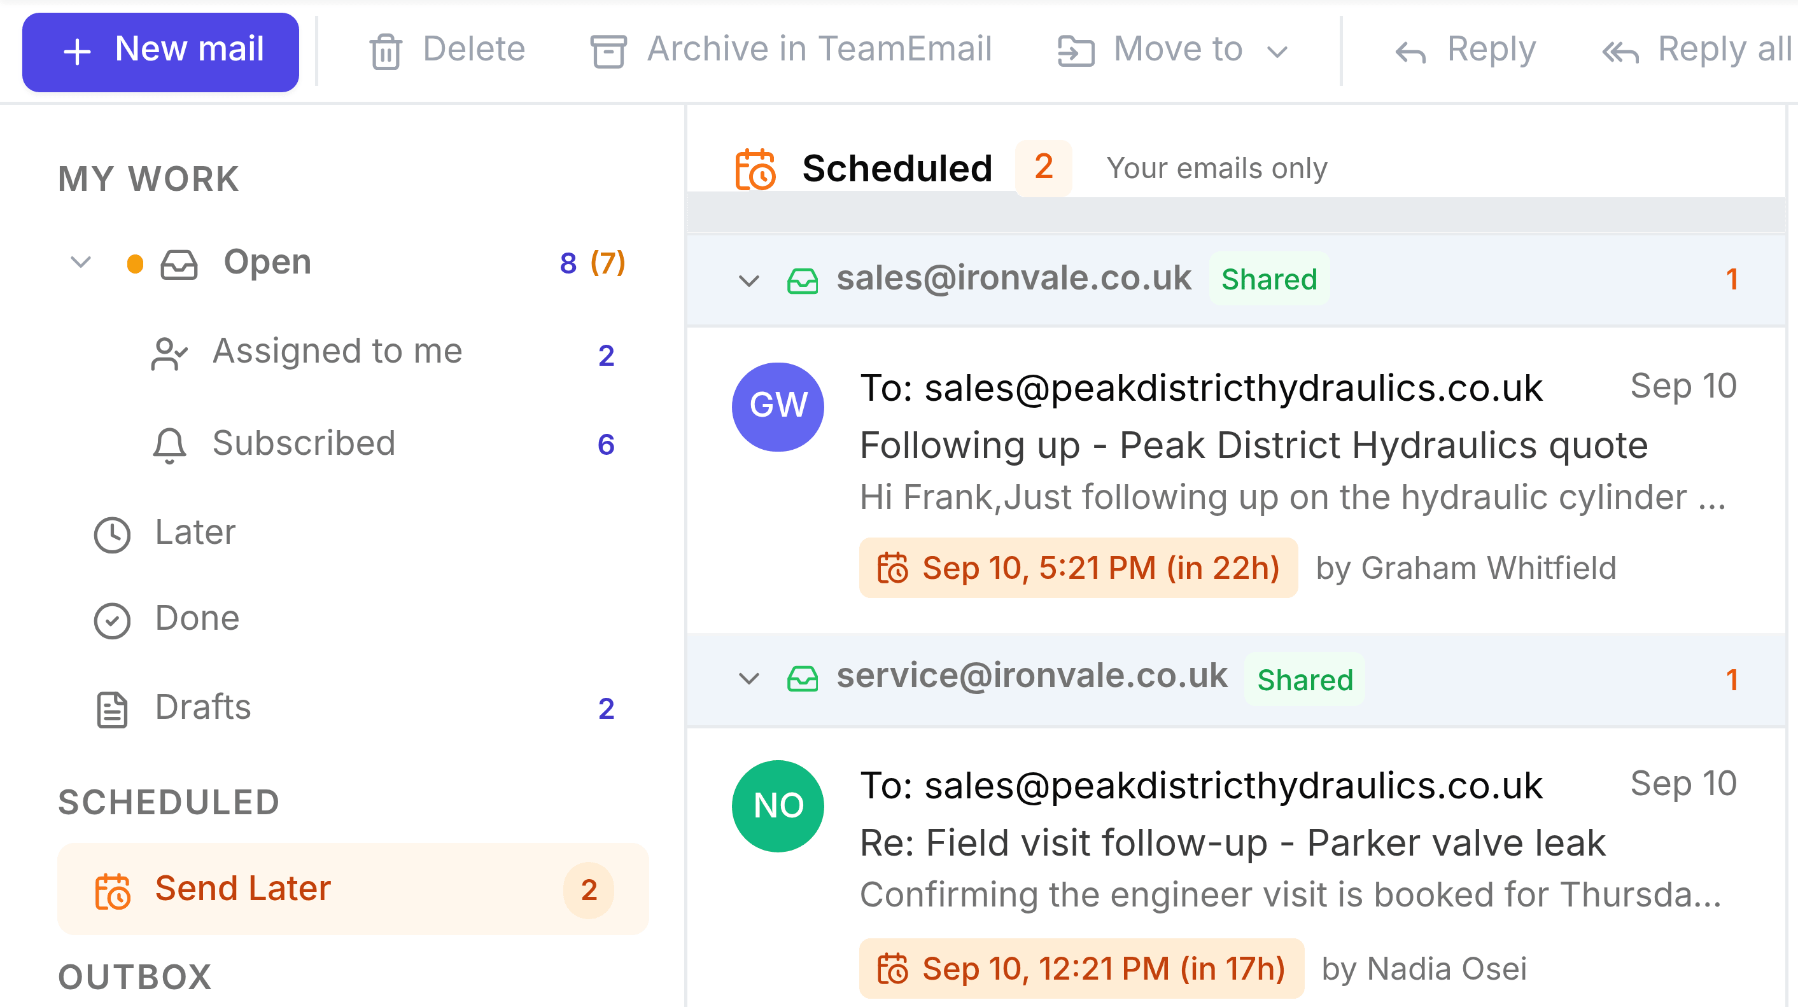This screenshot has width=1798, height=1007.
Task: Click the Sep 10, 12:21 PM schedule chip
Action: tap(1081, 968)
